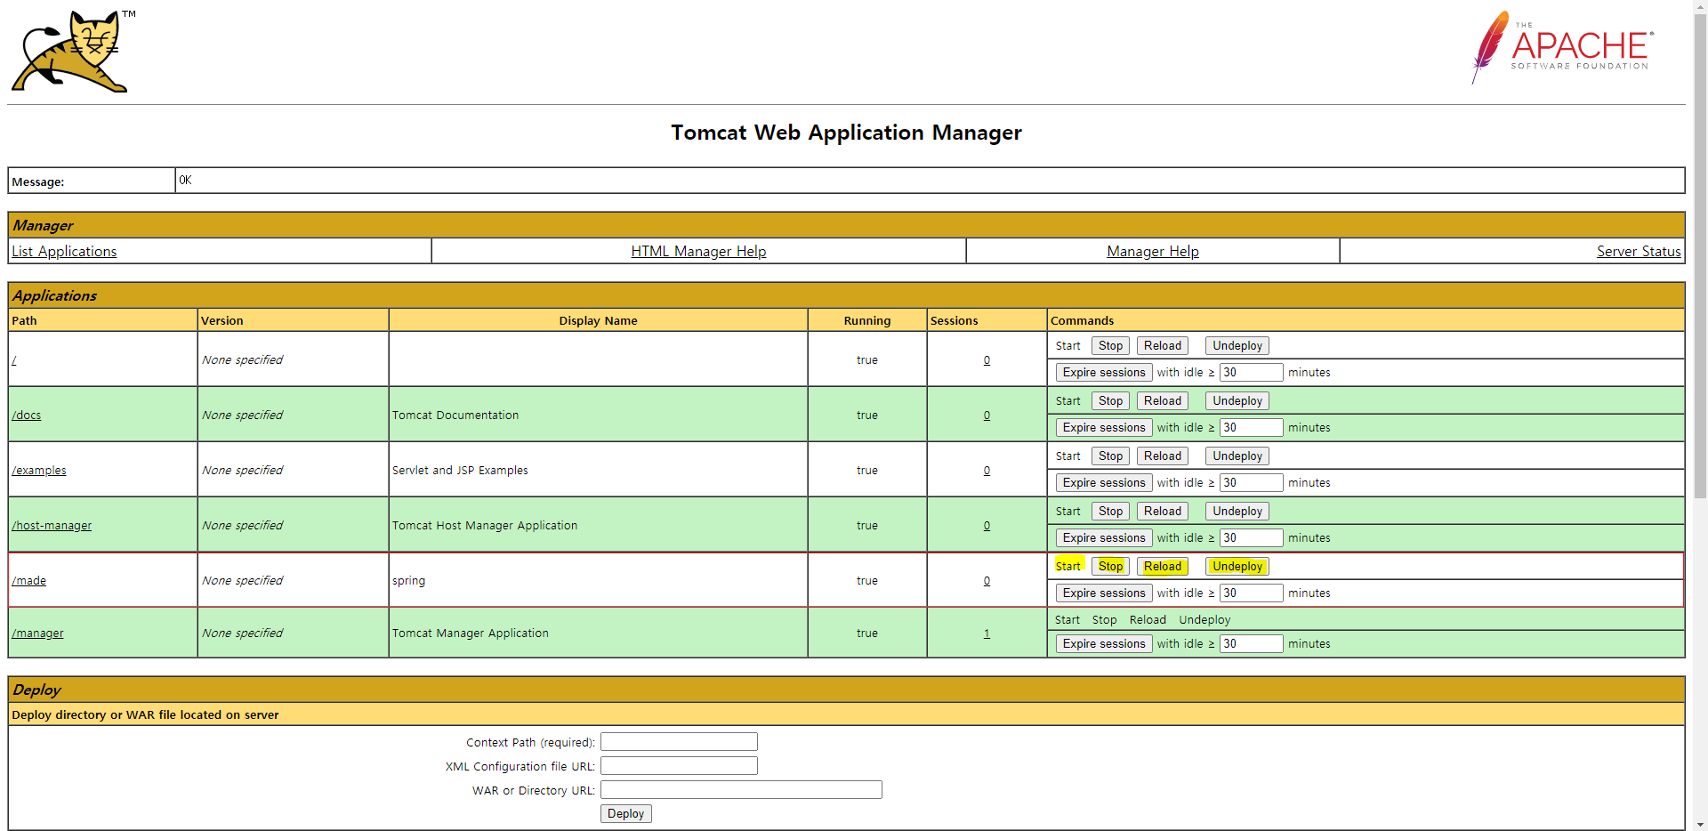Open the /examples application link
The height and width of the screenshot is (831, 1708).
point(39,471)
